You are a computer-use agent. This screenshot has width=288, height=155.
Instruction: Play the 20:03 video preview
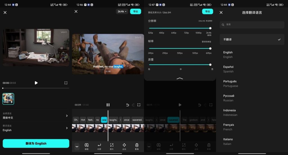coord(36,83)
